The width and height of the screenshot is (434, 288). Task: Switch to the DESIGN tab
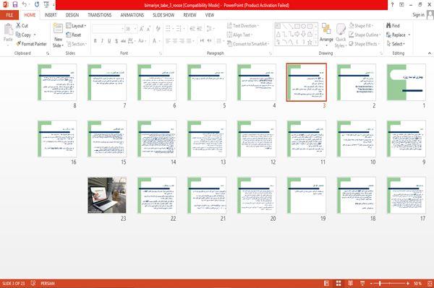click(x=72, y=15)
